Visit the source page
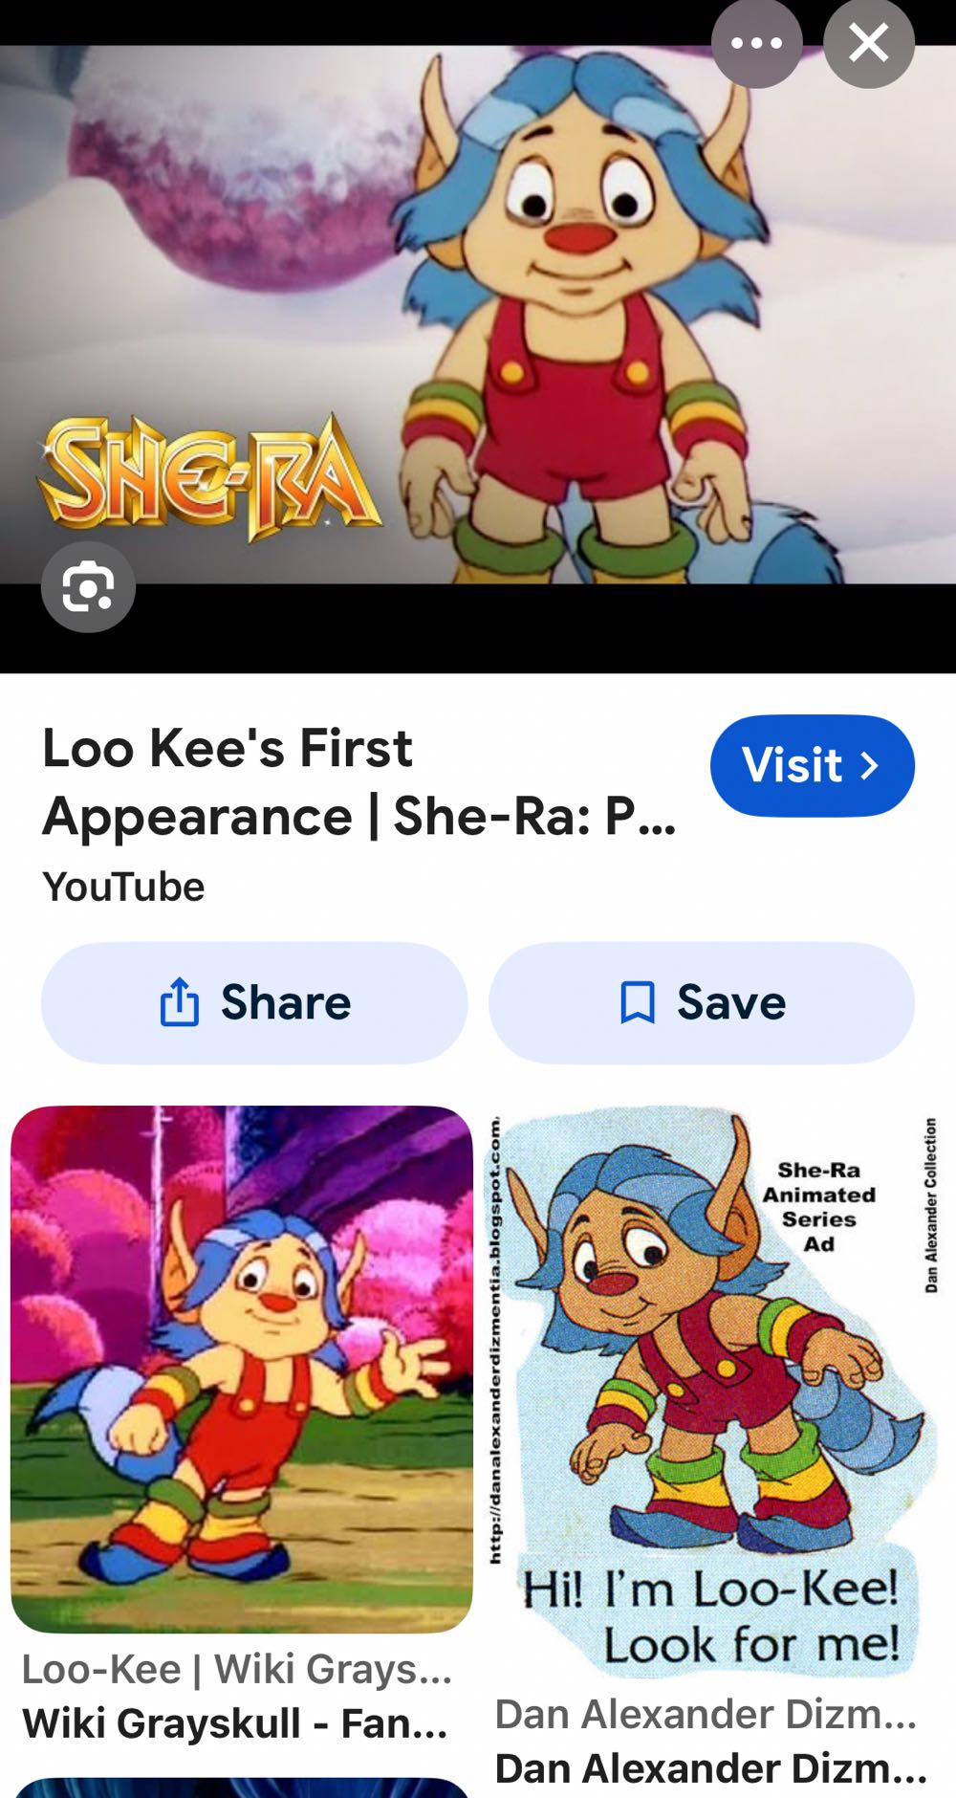Image resolution: width=956 pixels, height=1798 pixels. (x=813, y=765)
